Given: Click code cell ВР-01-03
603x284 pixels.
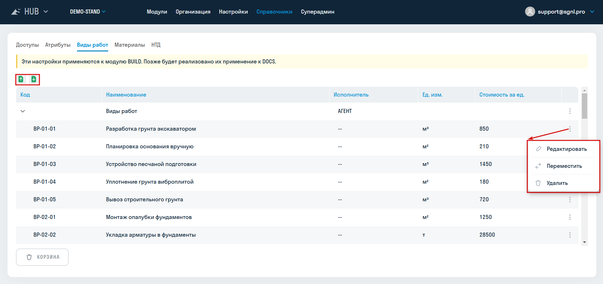Looking at the screenshot, I should coord(45,164).
